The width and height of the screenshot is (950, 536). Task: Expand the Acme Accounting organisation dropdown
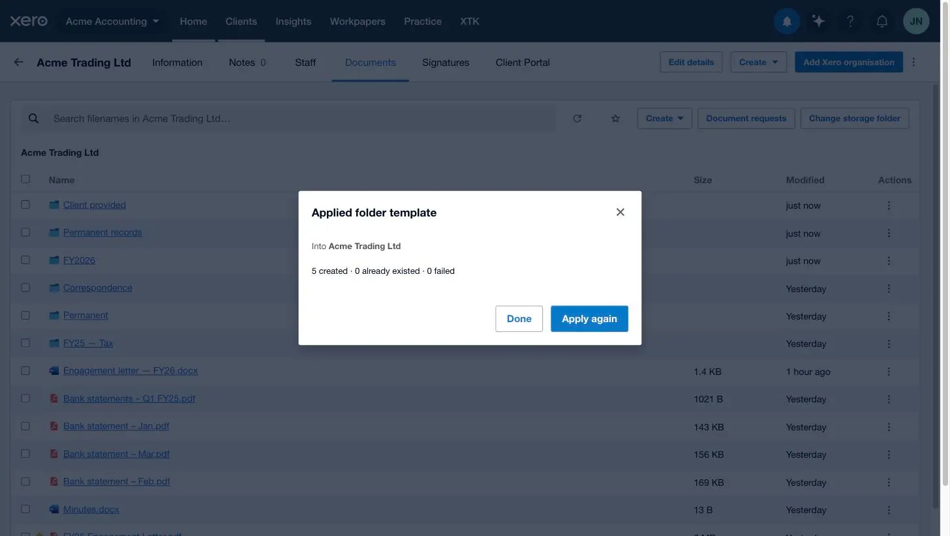point(112,21)
